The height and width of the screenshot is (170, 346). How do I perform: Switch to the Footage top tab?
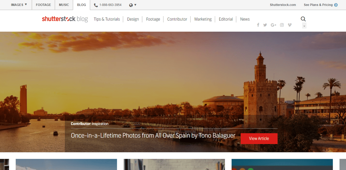pos(43,5)
